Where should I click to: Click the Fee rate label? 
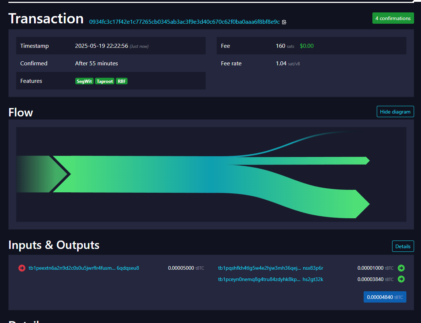tap(231, 64)
